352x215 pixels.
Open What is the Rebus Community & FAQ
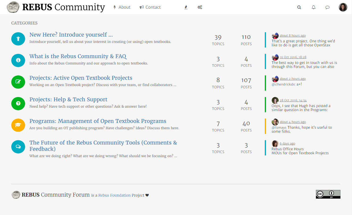(78, 56)
